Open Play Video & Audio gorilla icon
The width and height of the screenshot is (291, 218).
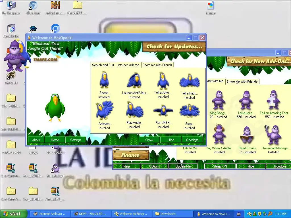coord(219,134)
